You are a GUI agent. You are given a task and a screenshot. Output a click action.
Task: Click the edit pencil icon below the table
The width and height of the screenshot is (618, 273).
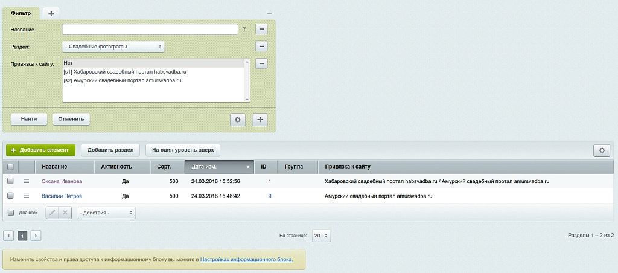(53, 213)
